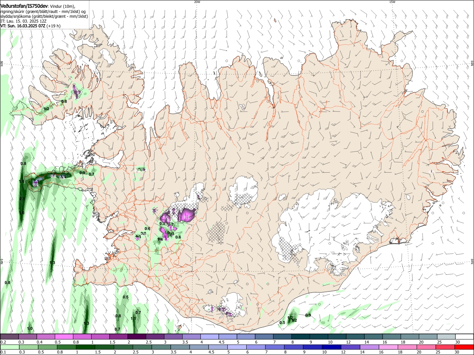Viewport: 474px width, 355px height.
Task: Select the 1.6 precipitation value on the map
Action: 21,213
